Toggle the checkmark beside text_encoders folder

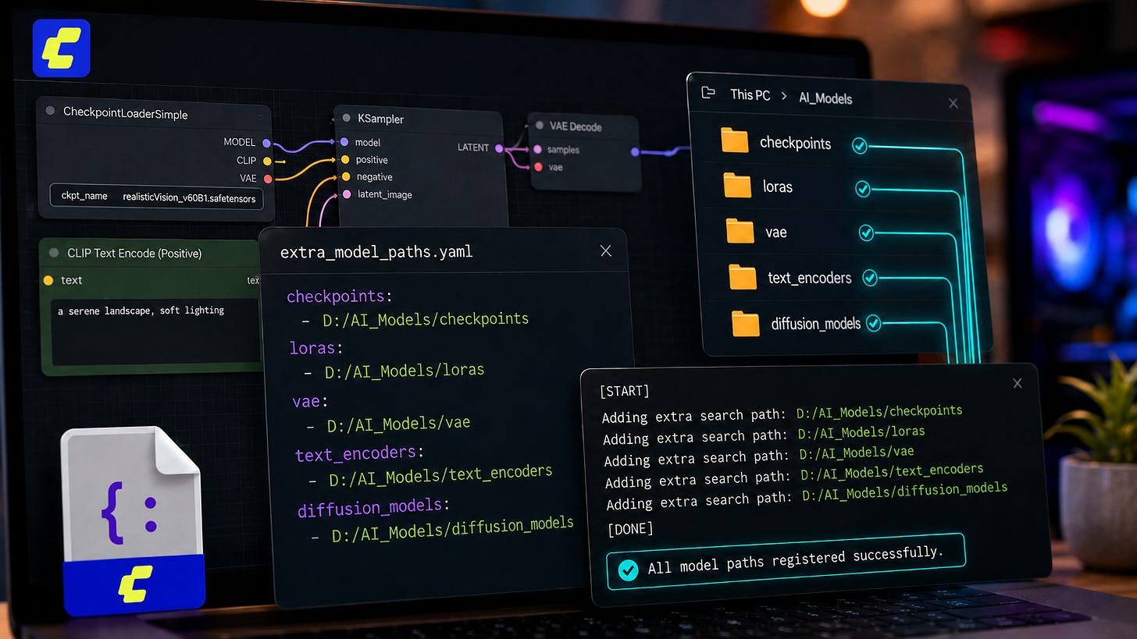(869, 277)
